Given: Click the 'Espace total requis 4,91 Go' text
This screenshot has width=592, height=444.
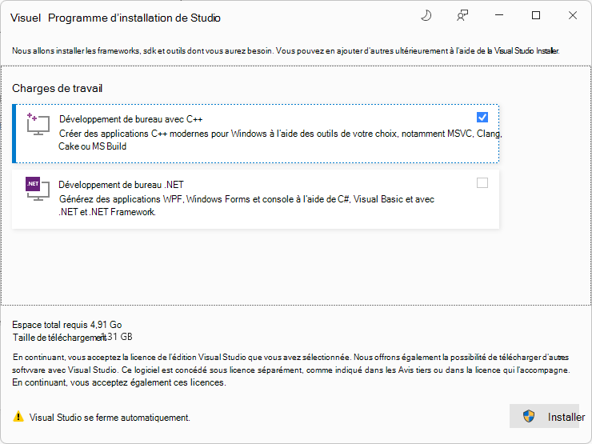Looking at the screenshot, I should coord(67,325).
